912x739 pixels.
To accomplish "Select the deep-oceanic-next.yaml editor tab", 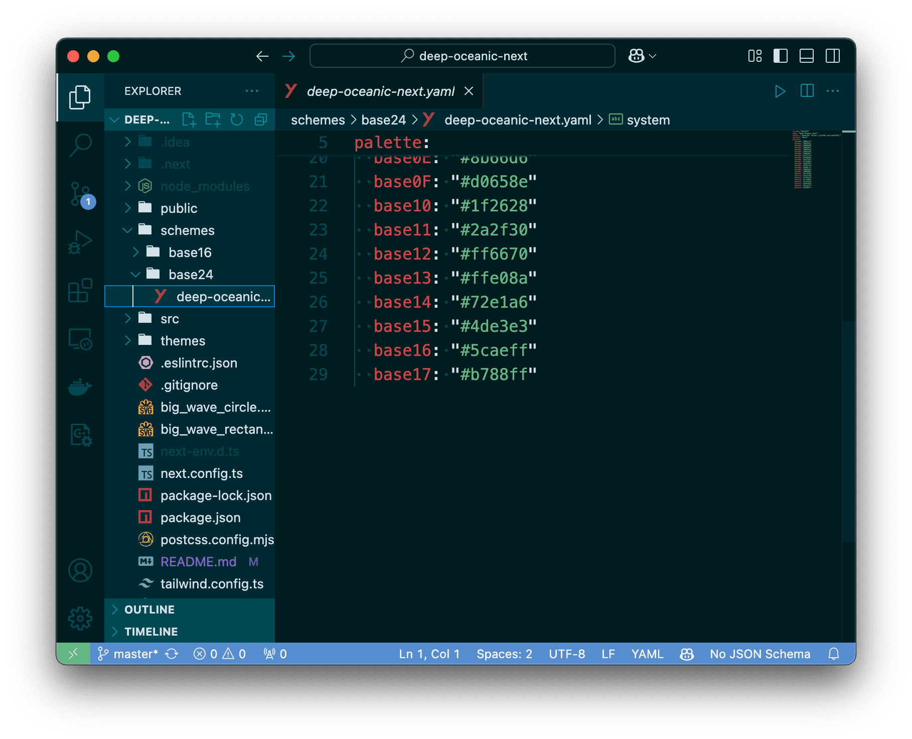I will tap(379, 91).
